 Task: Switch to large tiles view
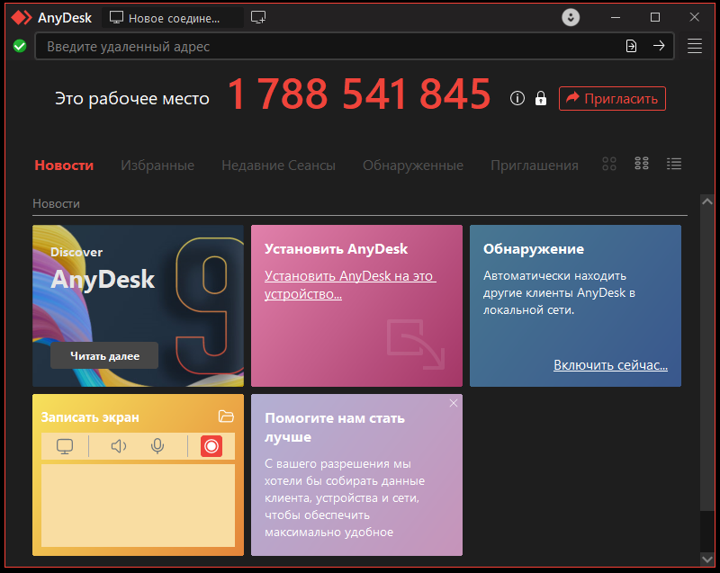609,164
